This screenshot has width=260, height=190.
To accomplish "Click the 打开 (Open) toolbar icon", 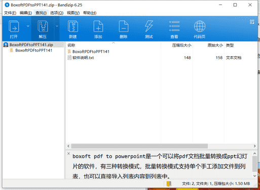I will [14, 26].
